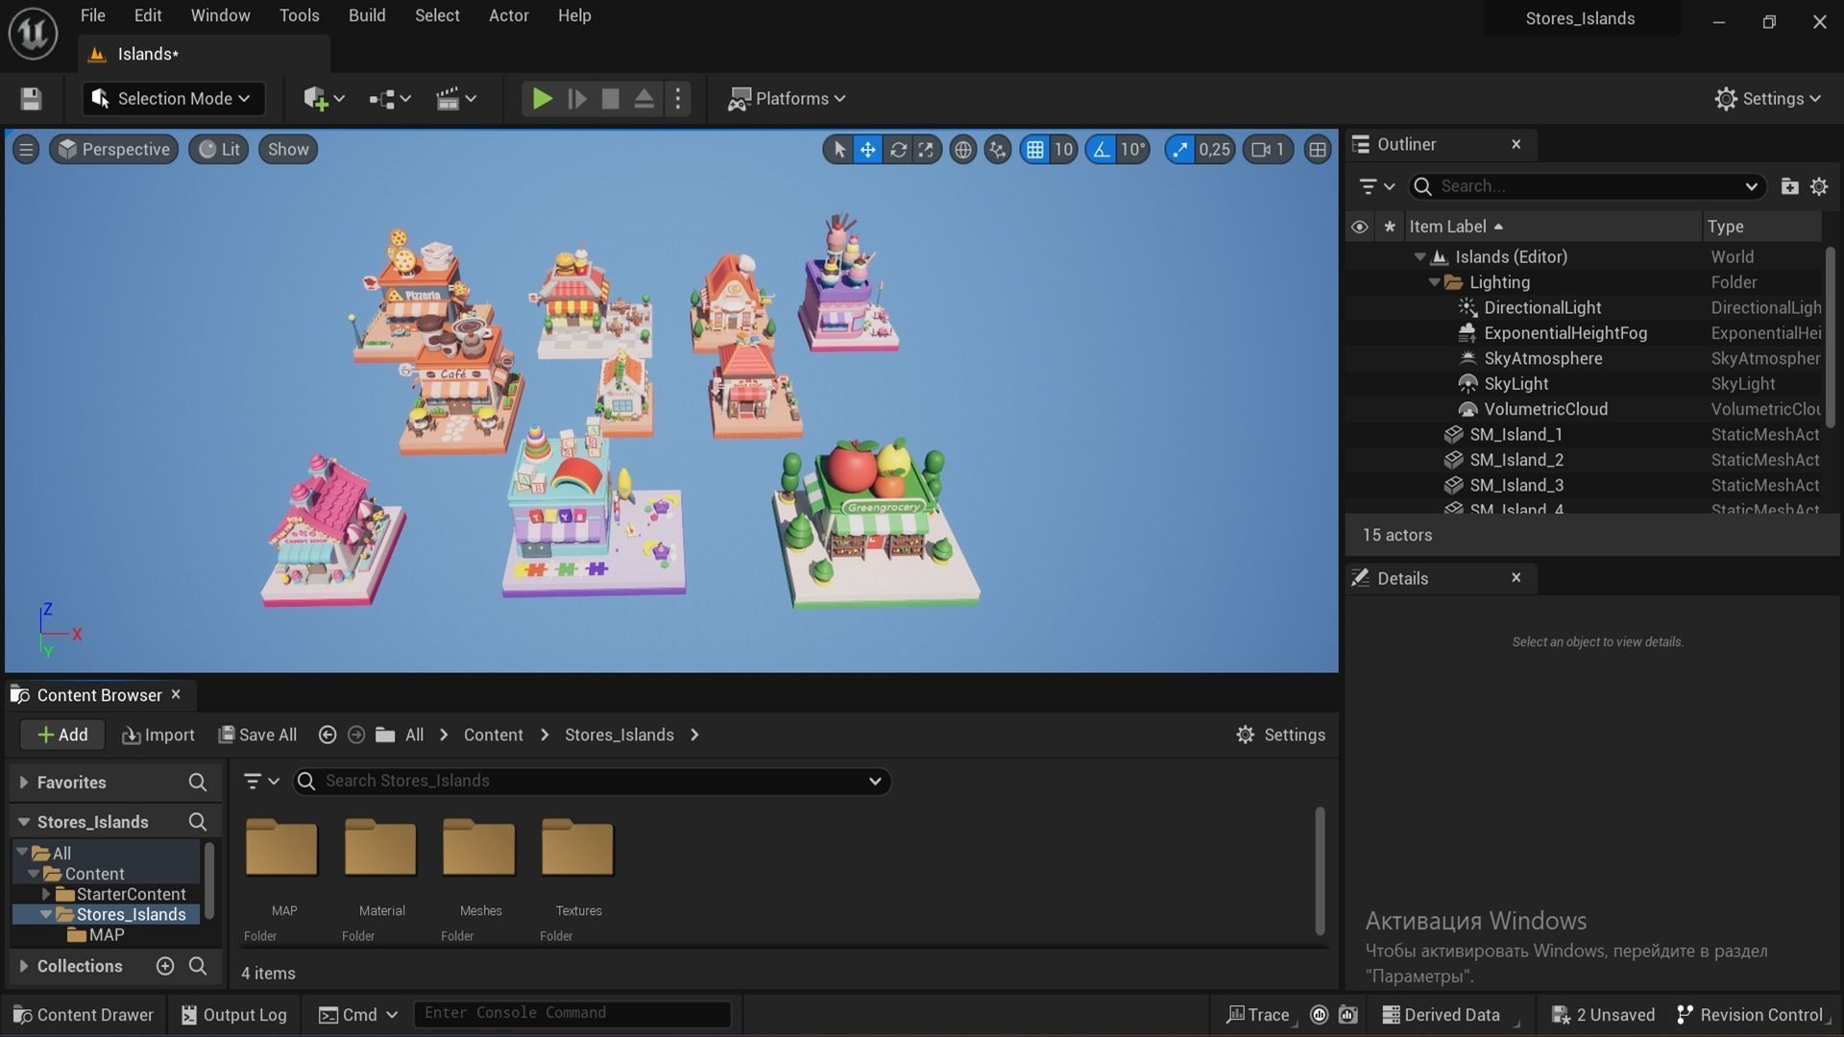Add new folder in Outliner
Image resolution: width=1844 pixels, height=1037 pixels.
click(x=1788, y=186)
